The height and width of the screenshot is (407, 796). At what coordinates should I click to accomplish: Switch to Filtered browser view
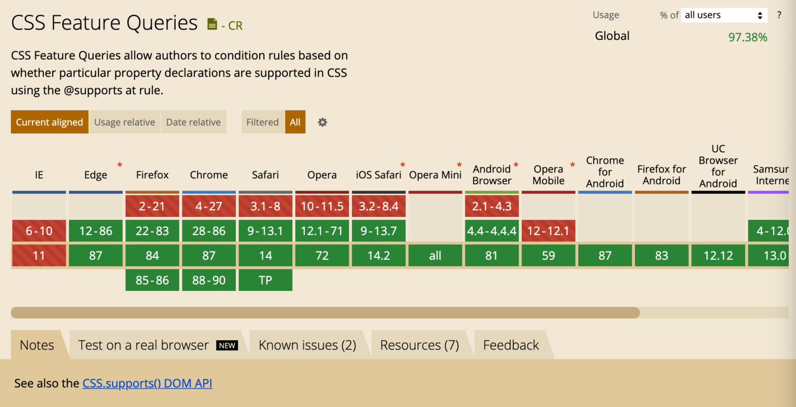[x=262, y=122]
